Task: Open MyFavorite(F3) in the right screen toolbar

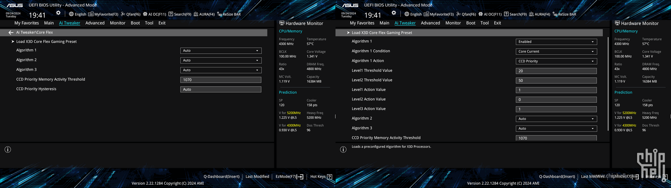Action: click(439, 14)
